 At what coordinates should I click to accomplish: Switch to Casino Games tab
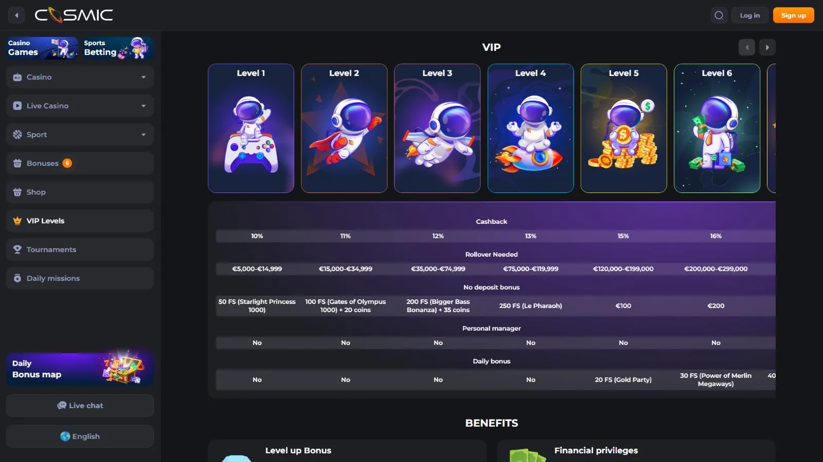tap(42, 48)
